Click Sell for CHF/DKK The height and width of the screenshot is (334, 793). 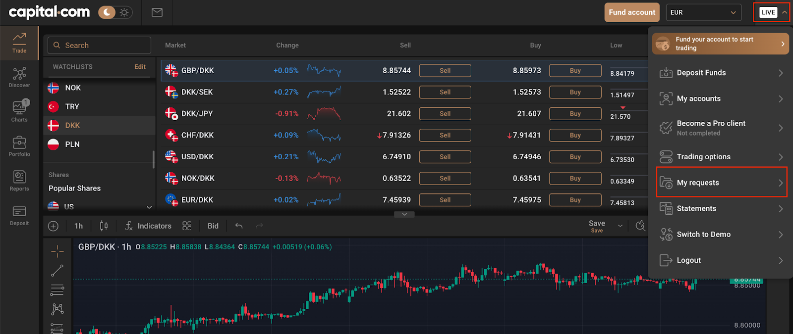[445, 135]
